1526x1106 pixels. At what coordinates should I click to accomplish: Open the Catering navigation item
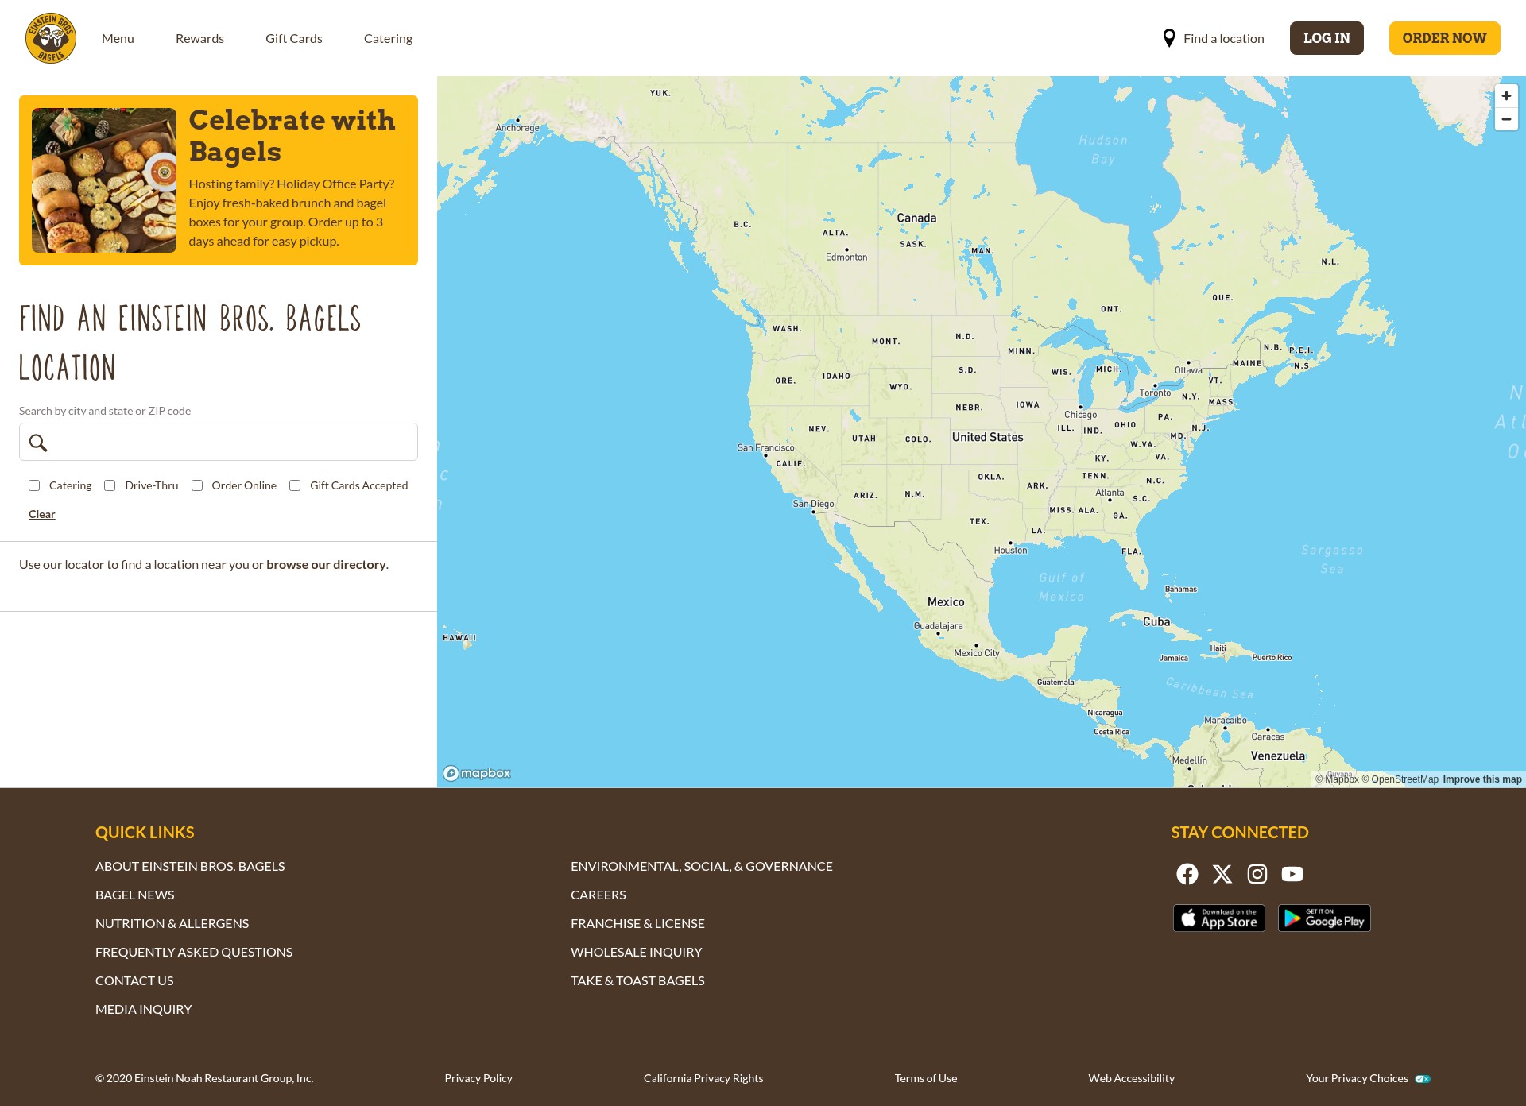[388, 38]
